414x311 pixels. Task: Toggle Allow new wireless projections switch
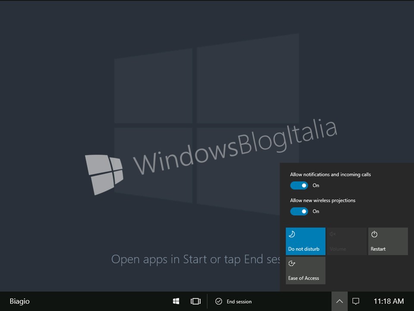pyautogui.click(x=299, y=211)
